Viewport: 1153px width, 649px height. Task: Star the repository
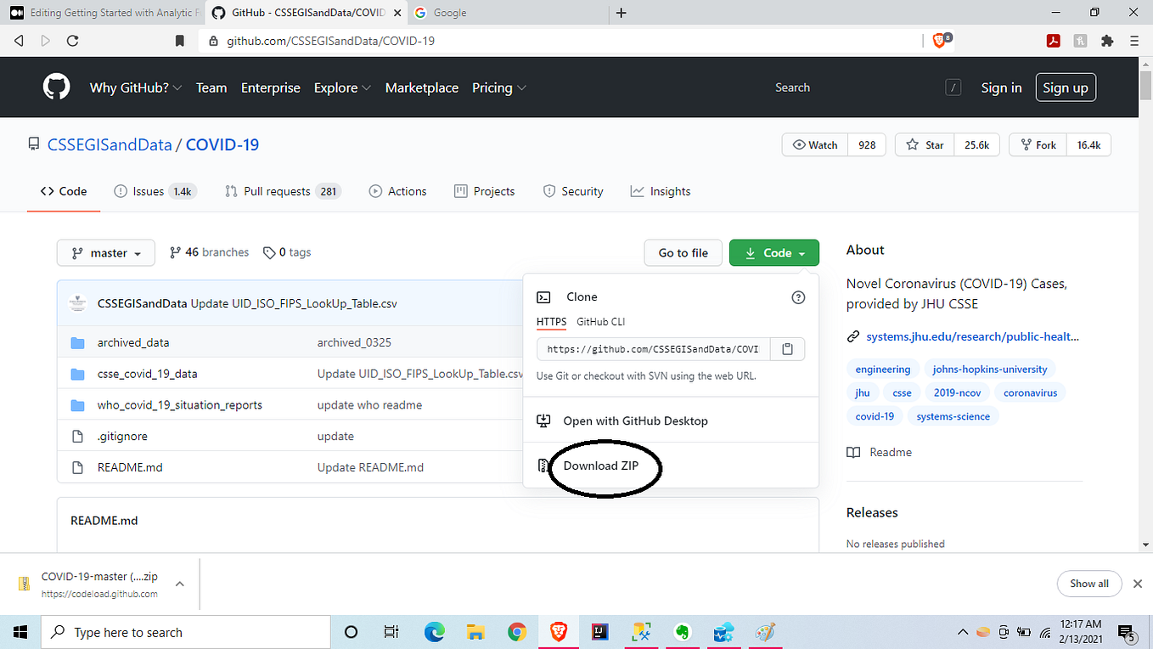pyautogui.click(x=923, y=144)
